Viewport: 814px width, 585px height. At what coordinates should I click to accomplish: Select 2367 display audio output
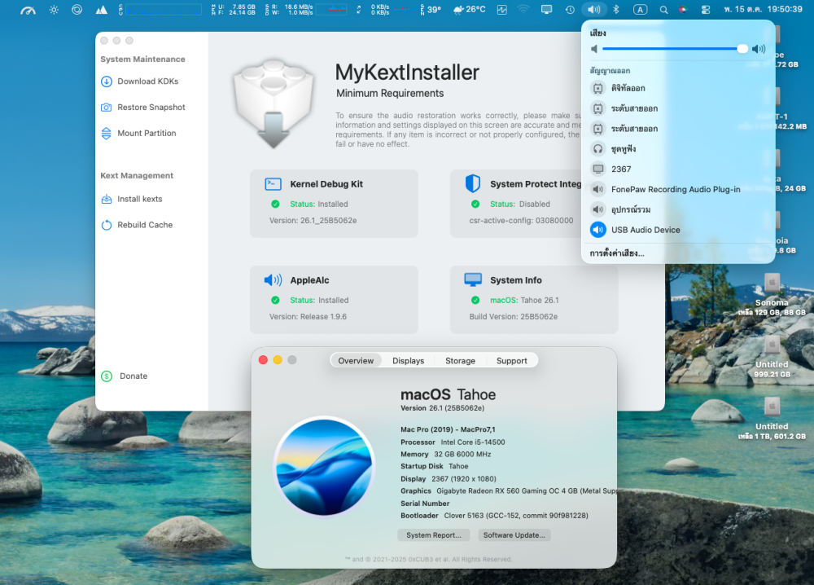click(678, 169)
